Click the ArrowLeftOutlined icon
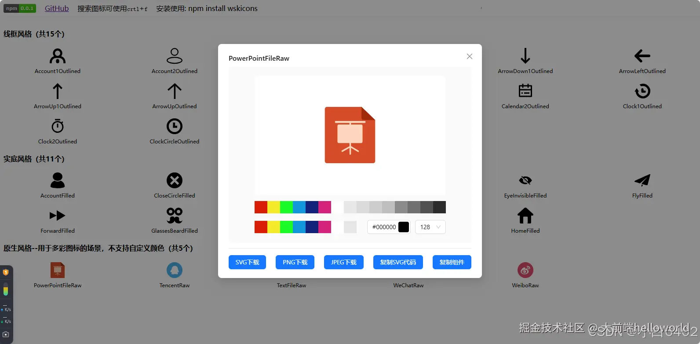The height and width of the screenshot is (344, 700). [x=642, y=56]
